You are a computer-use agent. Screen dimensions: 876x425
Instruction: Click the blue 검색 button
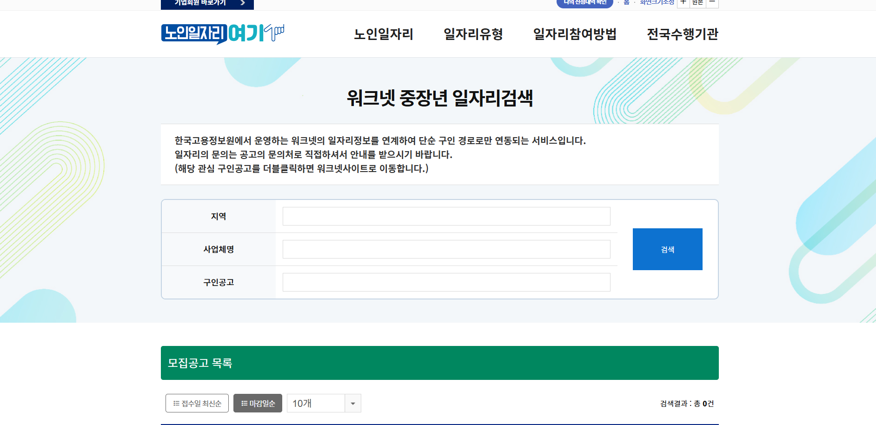pos(668,249)
